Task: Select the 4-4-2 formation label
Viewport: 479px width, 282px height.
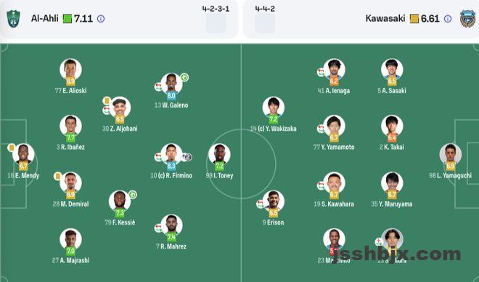Action: click(x=265, y=9)
